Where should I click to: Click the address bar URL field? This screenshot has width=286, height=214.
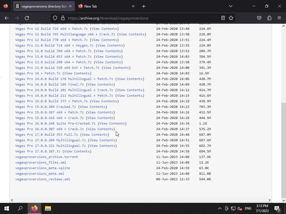tap(142, 18)
